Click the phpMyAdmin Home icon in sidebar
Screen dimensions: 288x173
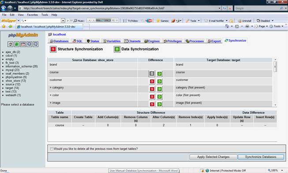tap(10, 44)
